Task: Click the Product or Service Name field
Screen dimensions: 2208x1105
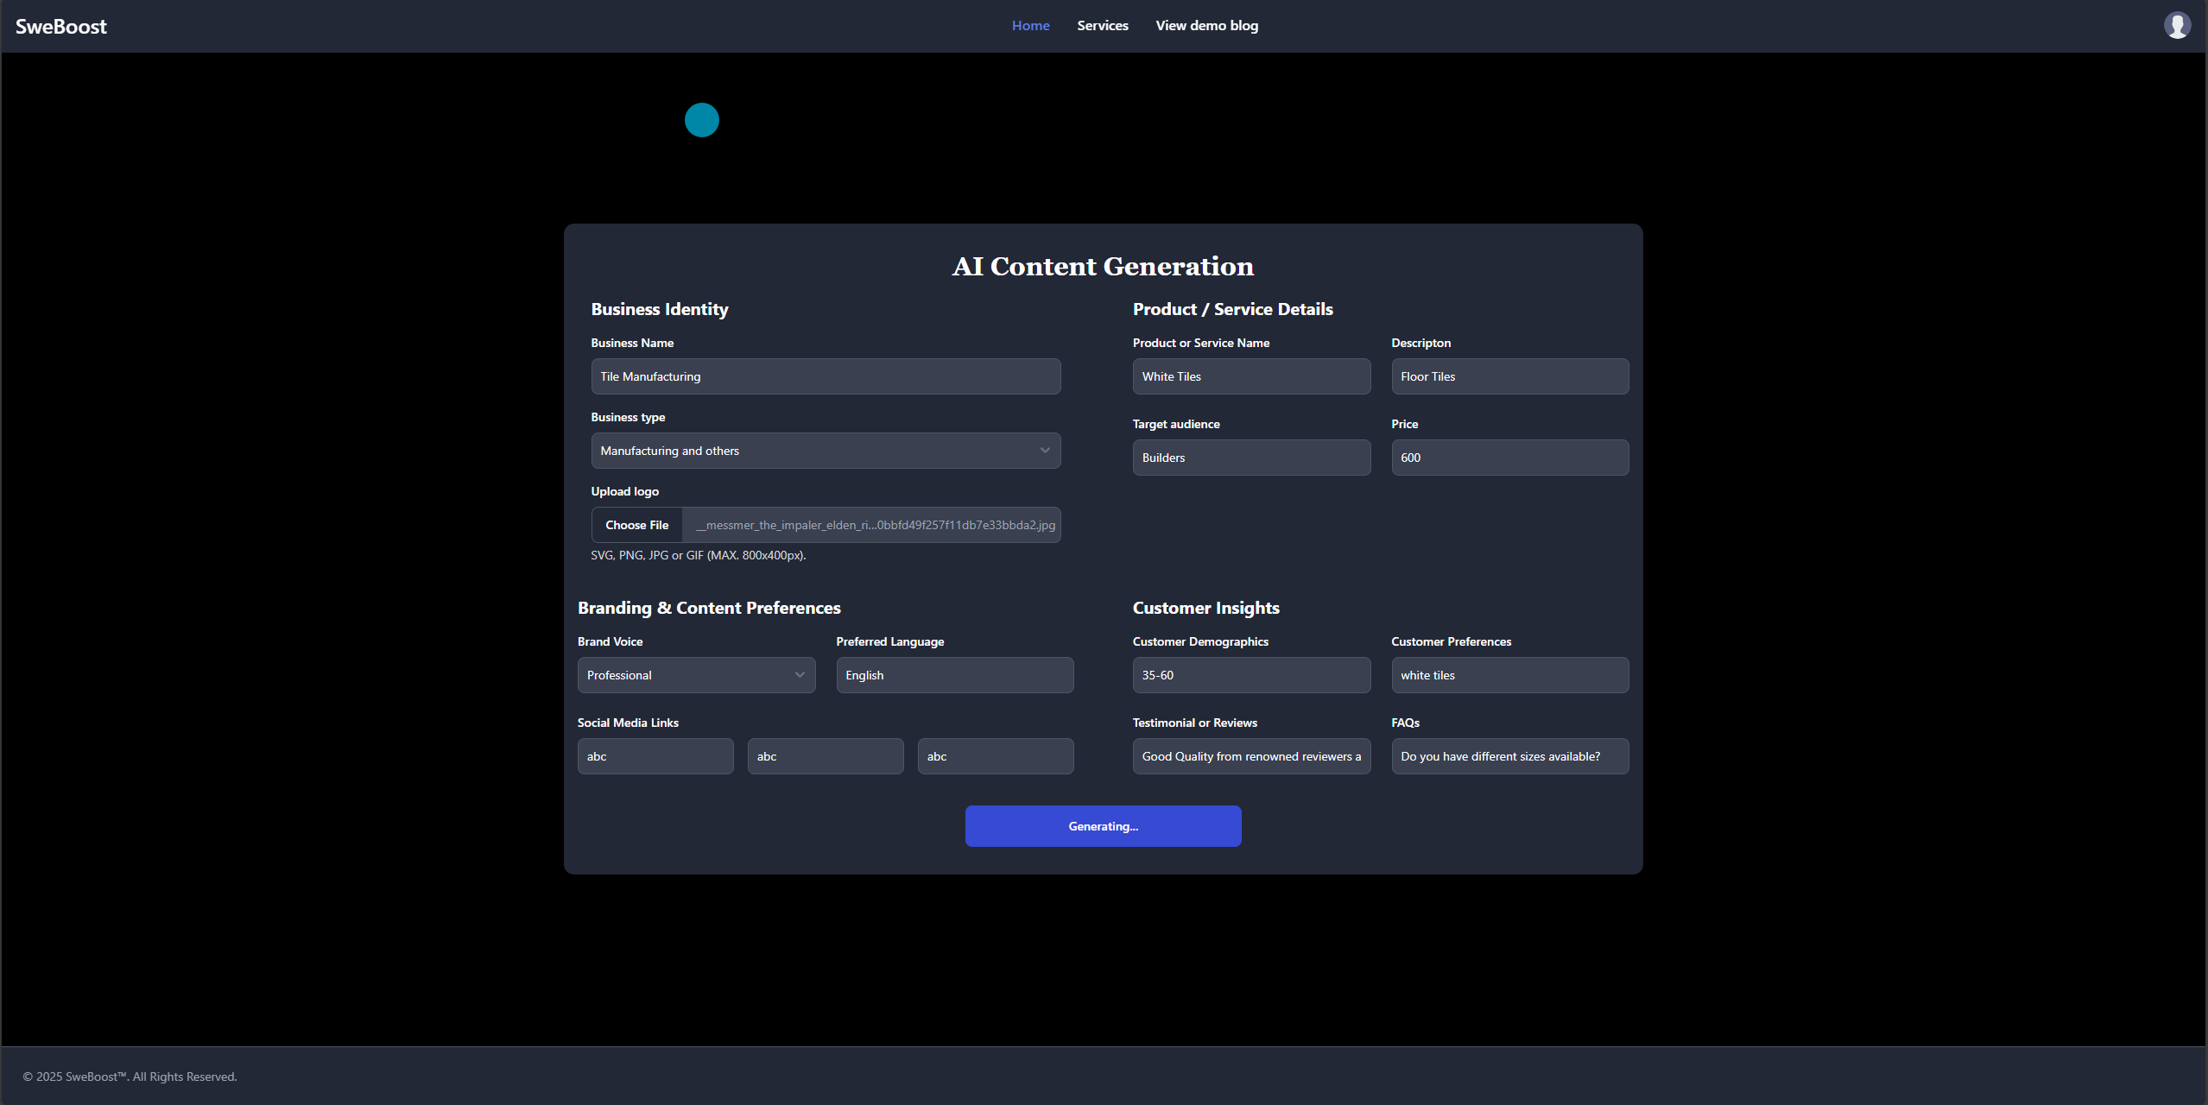Action: click(1250, 376)
